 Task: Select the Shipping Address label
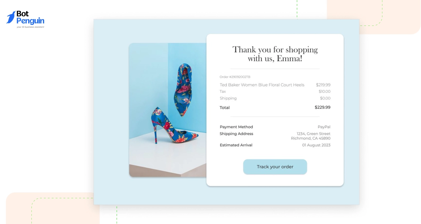(236, 134)
